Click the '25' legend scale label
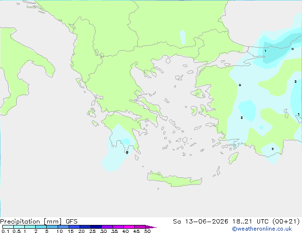Viewport: 302px width, 233px height. (x=92, y=231)
